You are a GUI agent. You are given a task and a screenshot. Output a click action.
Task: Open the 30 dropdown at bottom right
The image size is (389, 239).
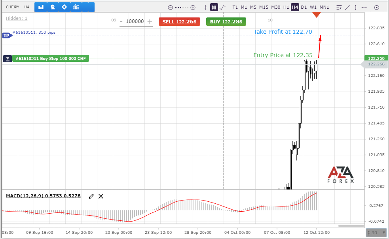pos(377,233)
